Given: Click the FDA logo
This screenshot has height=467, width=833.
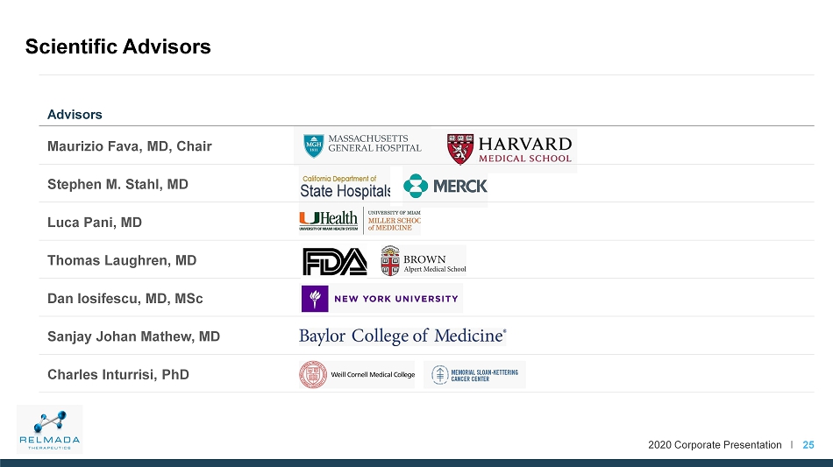Looking at the screenshot, I should (335, 261).
